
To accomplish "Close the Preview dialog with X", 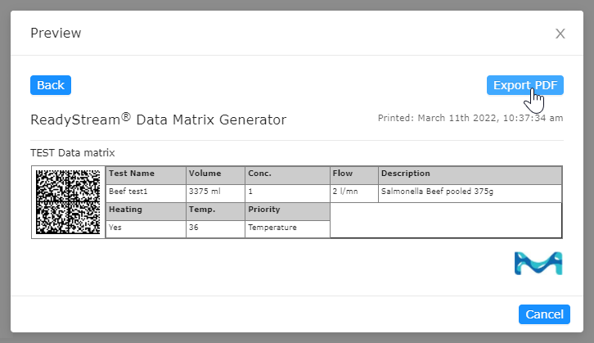I will click(x=560, y=34).
